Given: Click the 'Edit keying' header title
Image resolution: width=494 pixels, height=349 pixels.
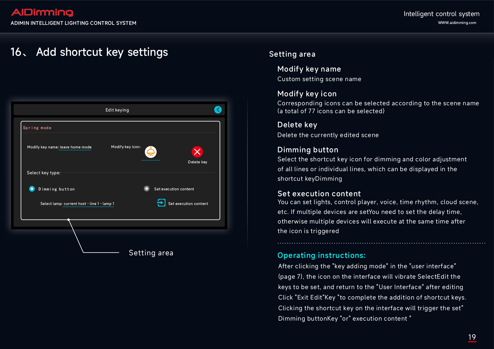Looking at the screenshot, I should coord(117,110).
